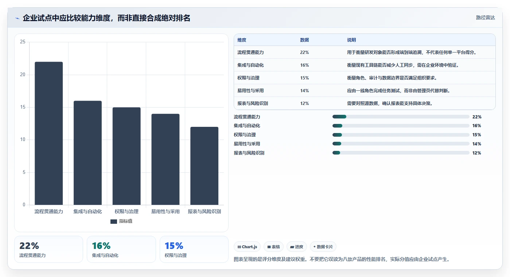The height and width of the screenshot is (277, 510).
Task: Click the 12% value in the table
Action: (x=304, y=104)
